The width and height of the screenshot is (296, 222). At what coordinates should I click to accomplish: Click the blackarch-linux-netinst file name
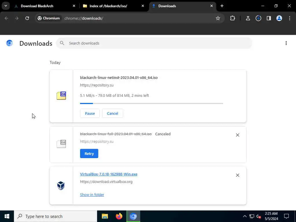[119, 77]
